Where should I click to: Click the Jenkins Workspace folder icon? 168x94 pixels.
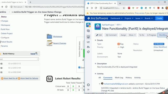pyautogui.click(x=49, y=36)
